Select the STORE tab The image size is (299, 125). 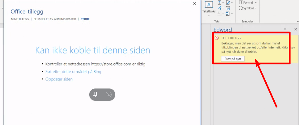[x=85, y=19]
